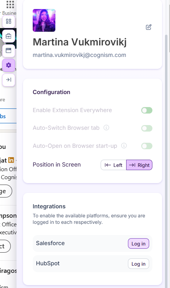Click the martina.vukmirovikj@cognism.com email
170x288 pixels.
coord(79,55)
